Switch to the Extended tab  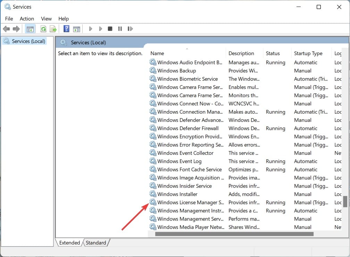tap(69, 243)
